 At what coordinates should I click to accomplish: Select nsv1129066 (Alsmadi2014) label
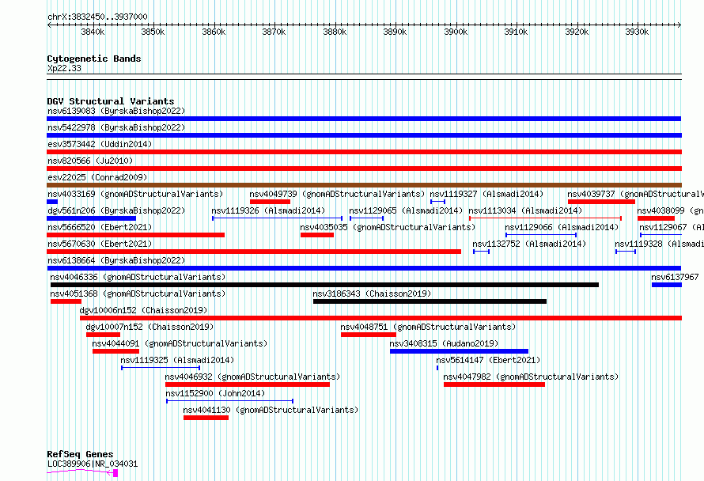(x=562, y=227)
